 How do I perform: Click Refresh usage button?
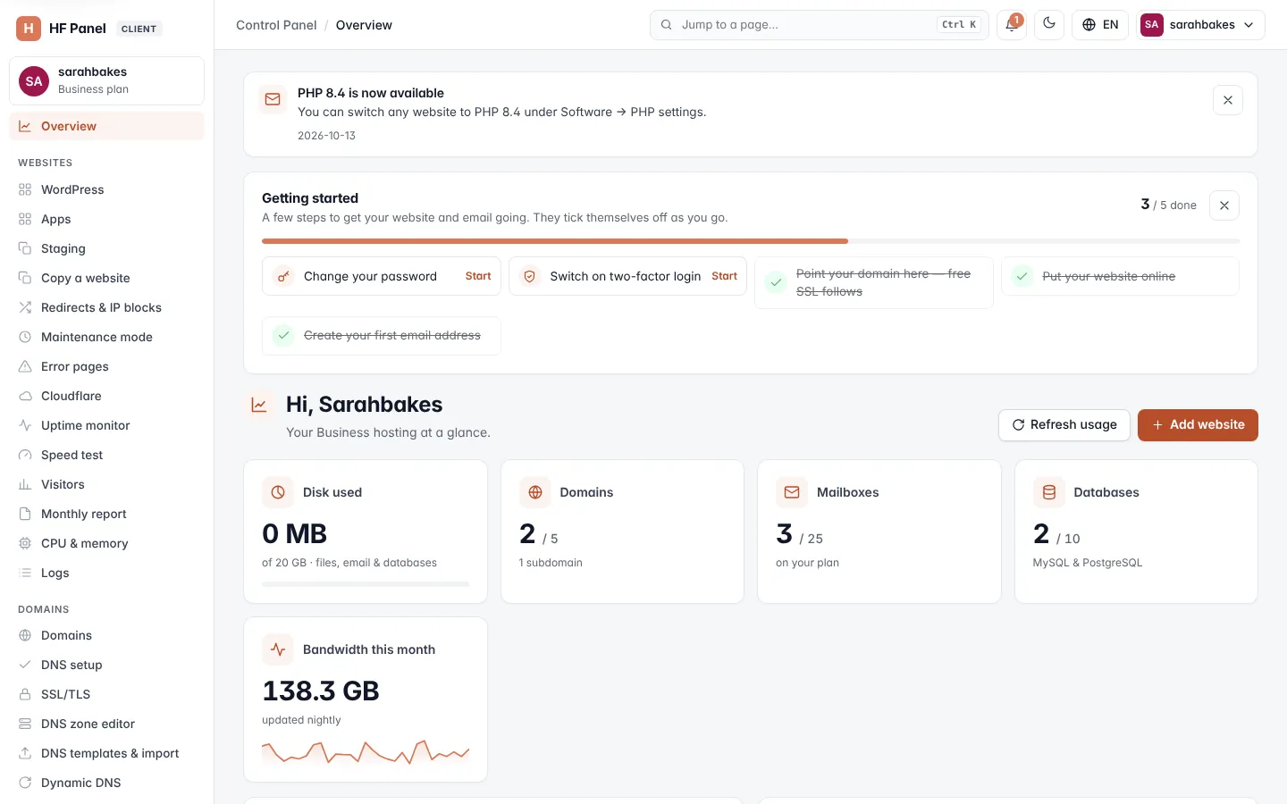pyautogui.click(x=1064, y=425)
